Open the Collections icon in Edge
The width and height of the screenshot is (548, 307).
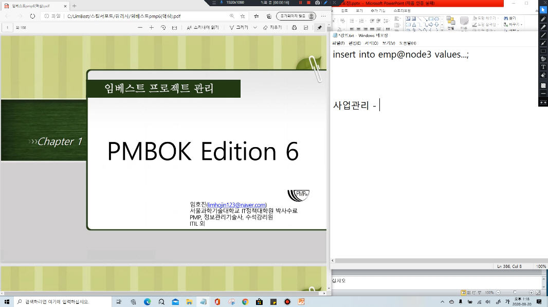[269, 16]
